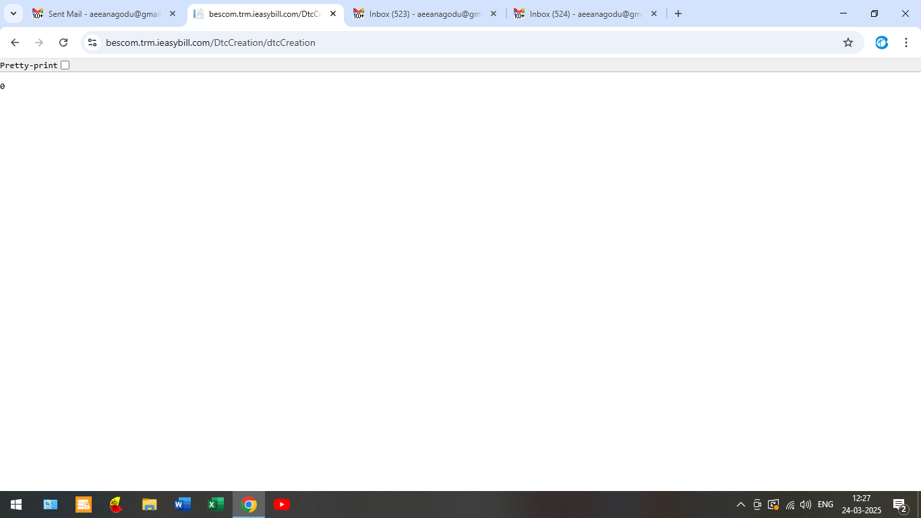Go back to the previous page
921x518 pixels.
point(15,42)
